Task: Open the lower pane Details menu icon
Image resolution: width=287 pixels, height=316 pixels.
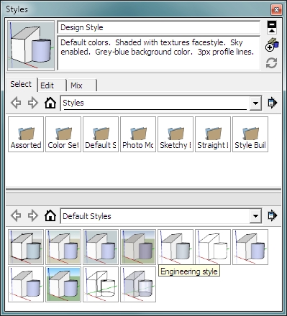Action: point(273,215)
